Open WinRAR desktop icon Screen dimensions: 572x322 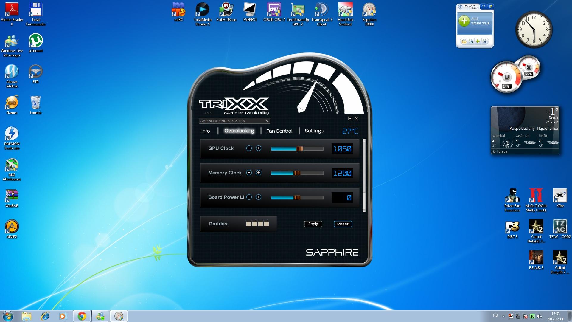(x=12, y=198)
